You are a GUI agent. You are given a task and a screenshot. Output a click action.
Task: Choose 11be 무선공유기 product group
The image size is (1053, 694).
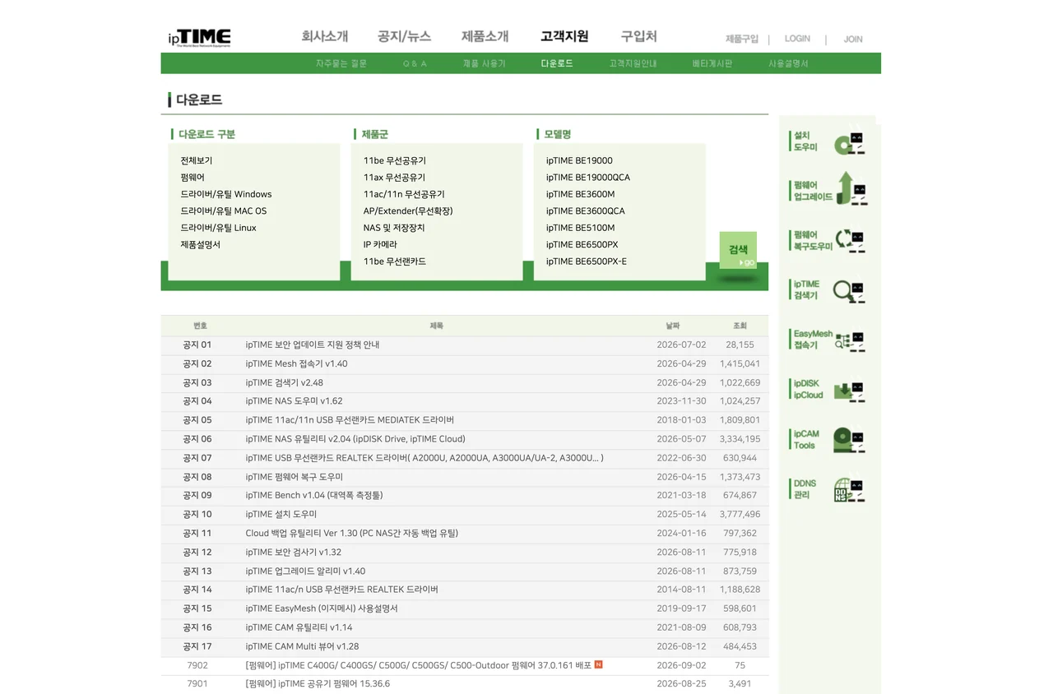tap(395, 160)
